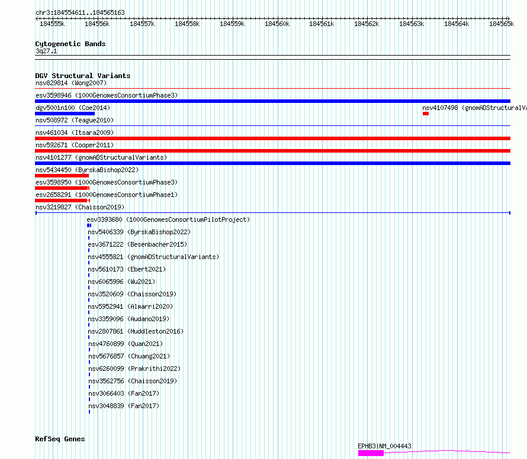The image size is (527, 459).
Task: Click the blue bar of esv3598946
Action: (x=272, y=101)
